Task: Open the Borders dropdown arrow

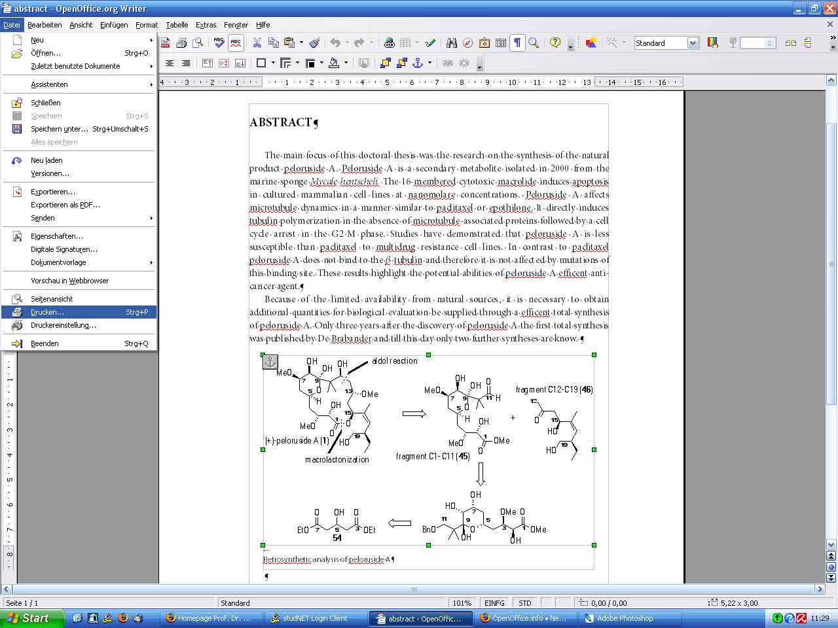Action: [273, 63]
